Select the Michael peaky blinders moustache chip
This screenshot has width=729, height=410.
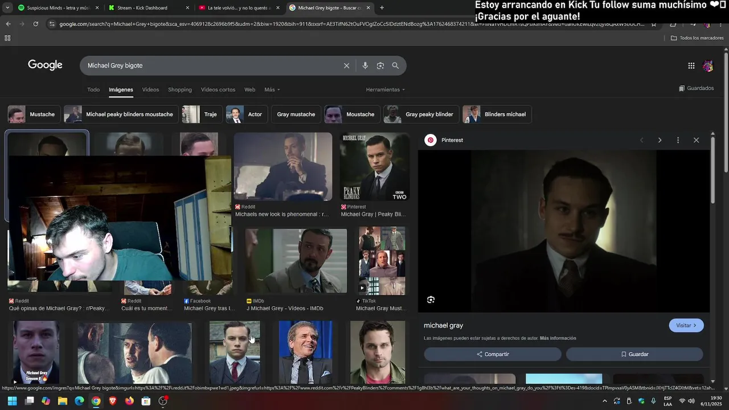121,114
